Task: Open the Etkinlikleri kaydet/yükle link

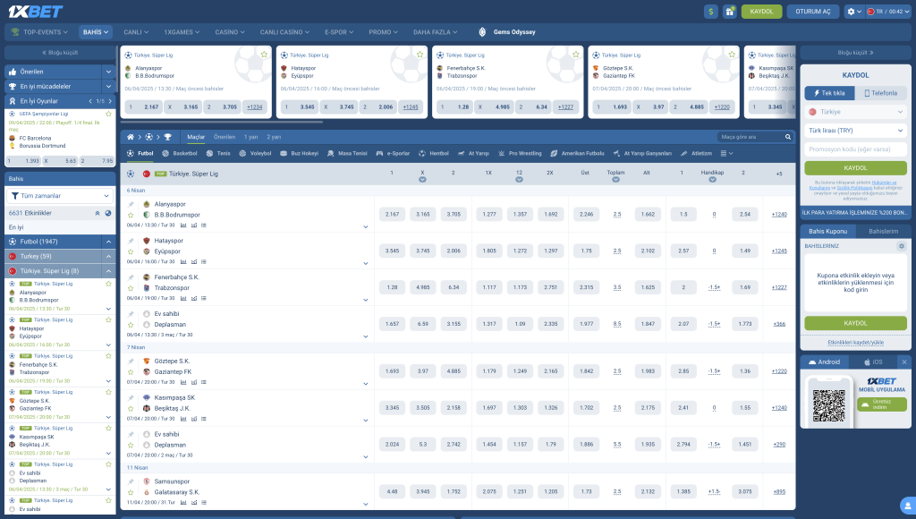Action: (x=855, y=343)
